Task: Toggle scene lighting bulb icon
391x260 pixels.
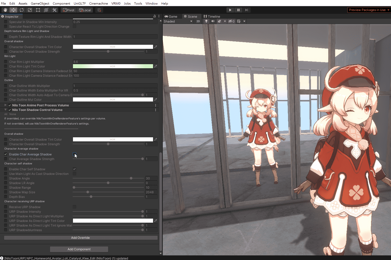Action: point(206,21)
